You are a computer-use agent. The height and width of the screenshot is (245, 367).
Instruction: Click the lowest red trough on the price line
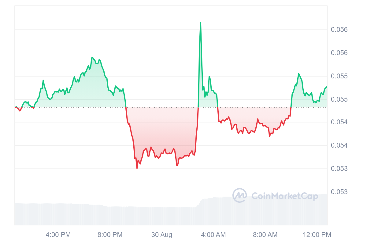point(137,168)
